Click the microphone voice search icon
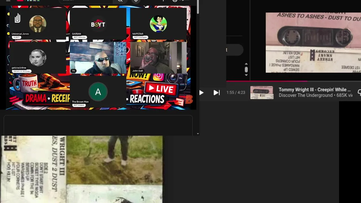The height and width of the screenshot is (203, 361). pyautogui.click(x=136, y=1)
